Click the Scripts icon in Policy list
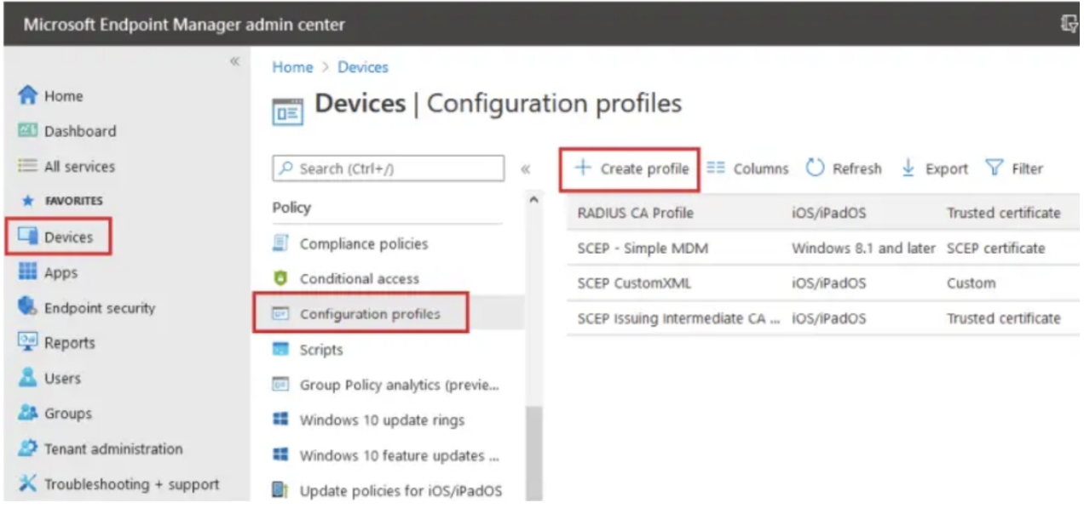The height and width of the screenshot is (514, 1084). click(x=280, y=350)
